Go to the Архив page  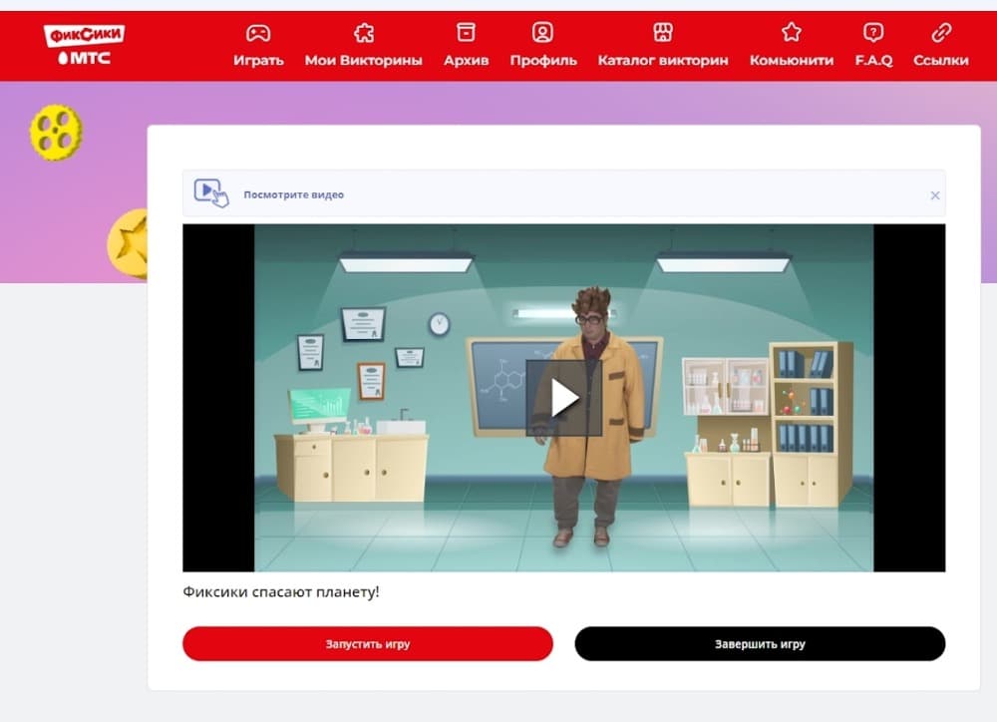point(466,61)
